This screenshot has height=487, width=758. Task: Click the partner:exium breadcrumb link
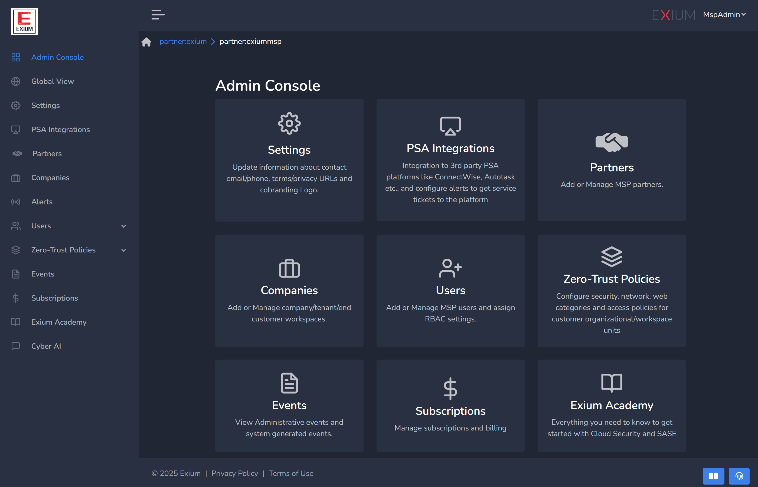(183, 41)
